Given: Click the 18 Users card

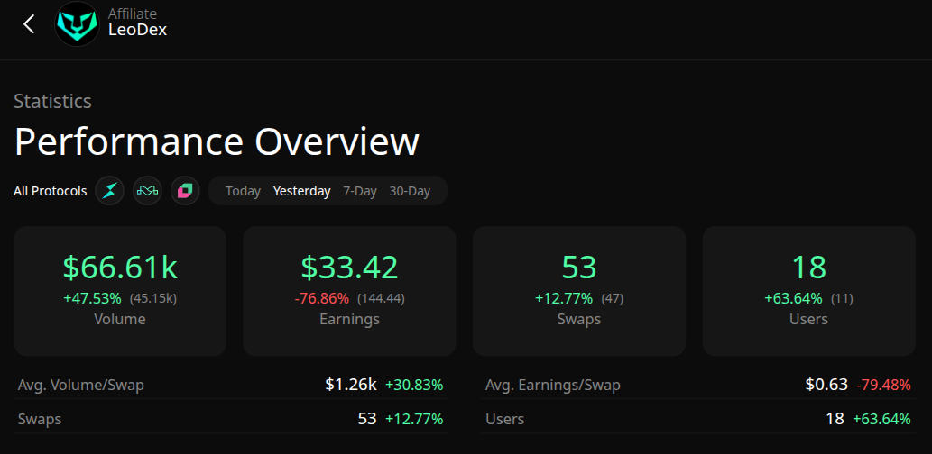Looking at the screenshot, I should pos(808,290).
